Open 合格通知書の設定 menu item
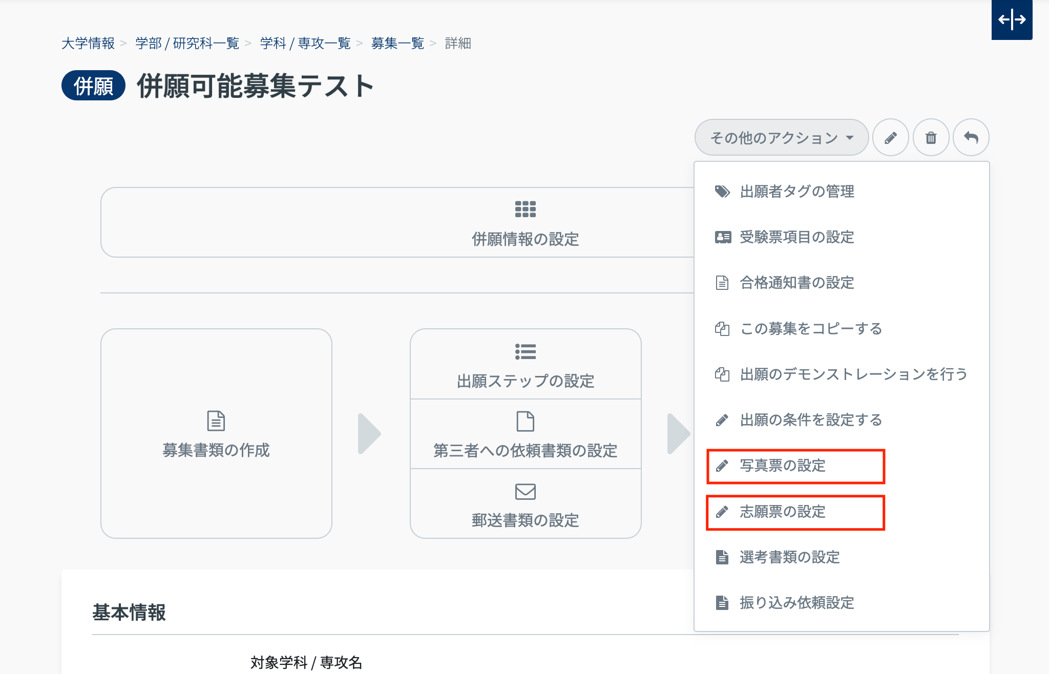The width and height of the screenshot is (1049, 674). tap(796, 283)
